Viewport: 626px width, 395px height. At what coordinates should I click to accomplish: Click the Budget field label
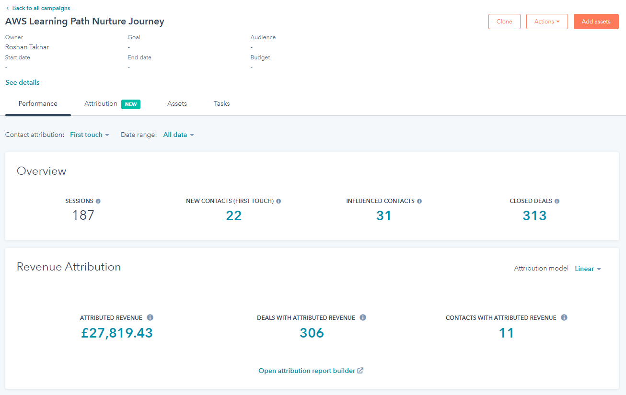[260, 57]
